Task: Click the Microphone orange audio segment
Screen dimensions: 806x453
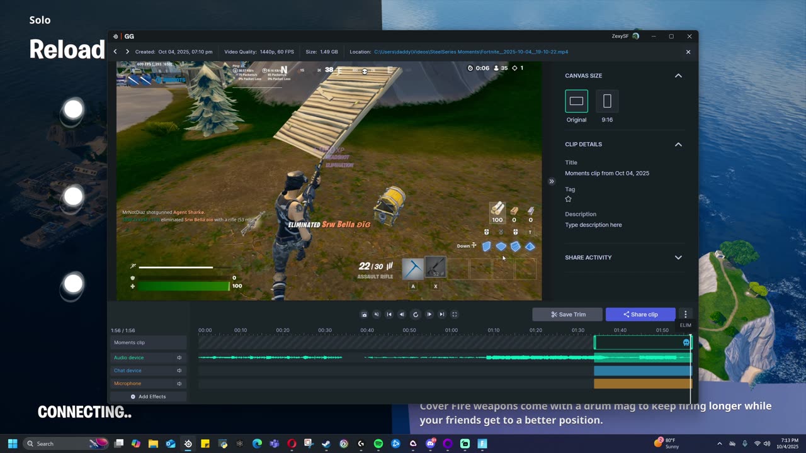Action: (x=643, y=383)
